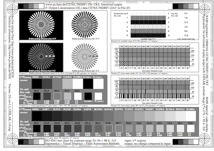The width and height of the screenshot is (214, 151).
Task: Click the 90° line raster chart C6
Action: (x=154, y=89)
